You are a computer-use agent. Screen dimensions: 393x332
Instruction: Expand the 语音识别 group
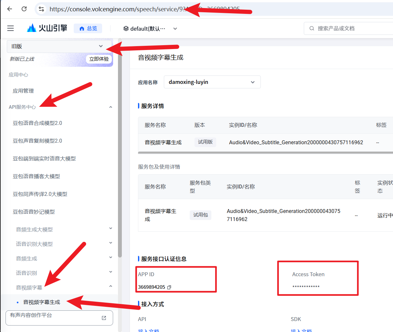pos(111,272)
